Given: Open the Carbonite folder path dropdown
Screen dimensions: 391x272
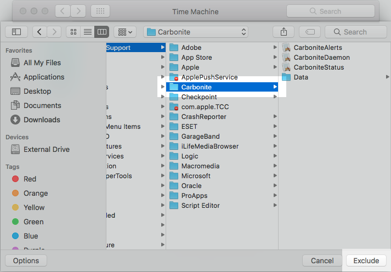Looking at the screenshot, I should click(196, 32).
